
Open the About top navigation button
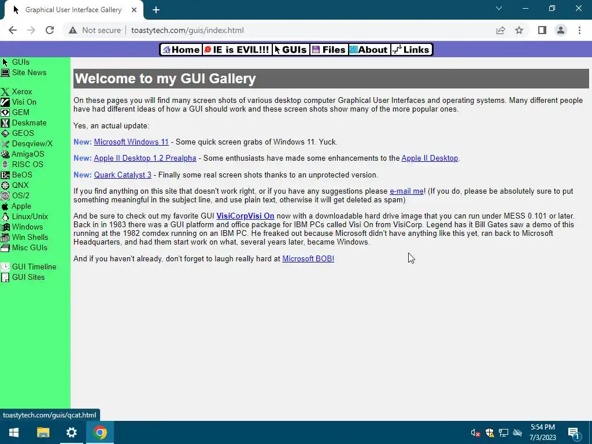coord(368,50)
